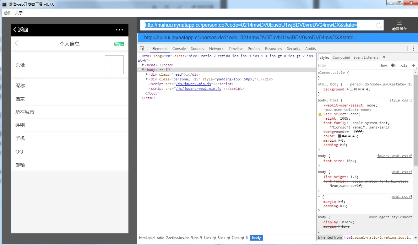Viewport: 418px width, 245px height.
Task: Open style.css:3 source link
Action: click(401, 101)
